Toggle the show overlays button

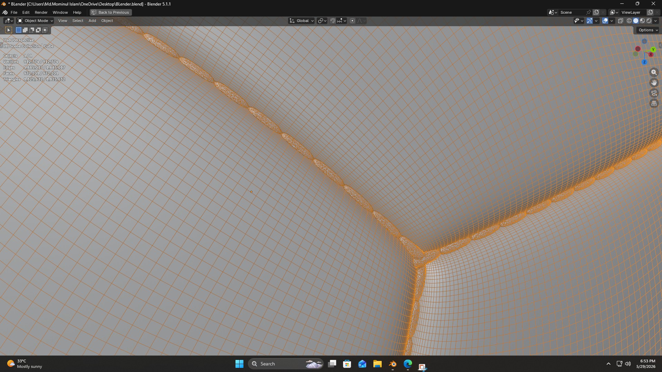tap(605, 21)
